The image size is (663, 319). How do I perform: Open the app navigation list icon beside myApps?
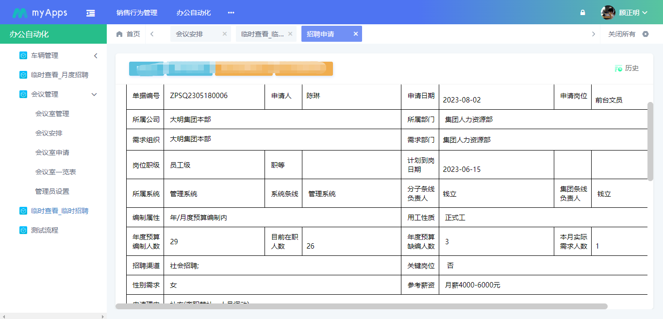90,12
